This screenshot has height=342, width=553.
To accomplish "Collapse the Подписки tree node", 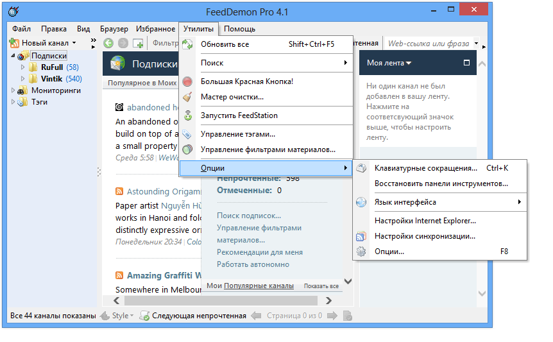I will pos(13,56).
